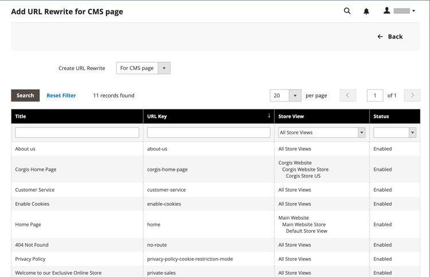Select the Privacy Policy row
The image size is (430, 277).
coord(216,259)
